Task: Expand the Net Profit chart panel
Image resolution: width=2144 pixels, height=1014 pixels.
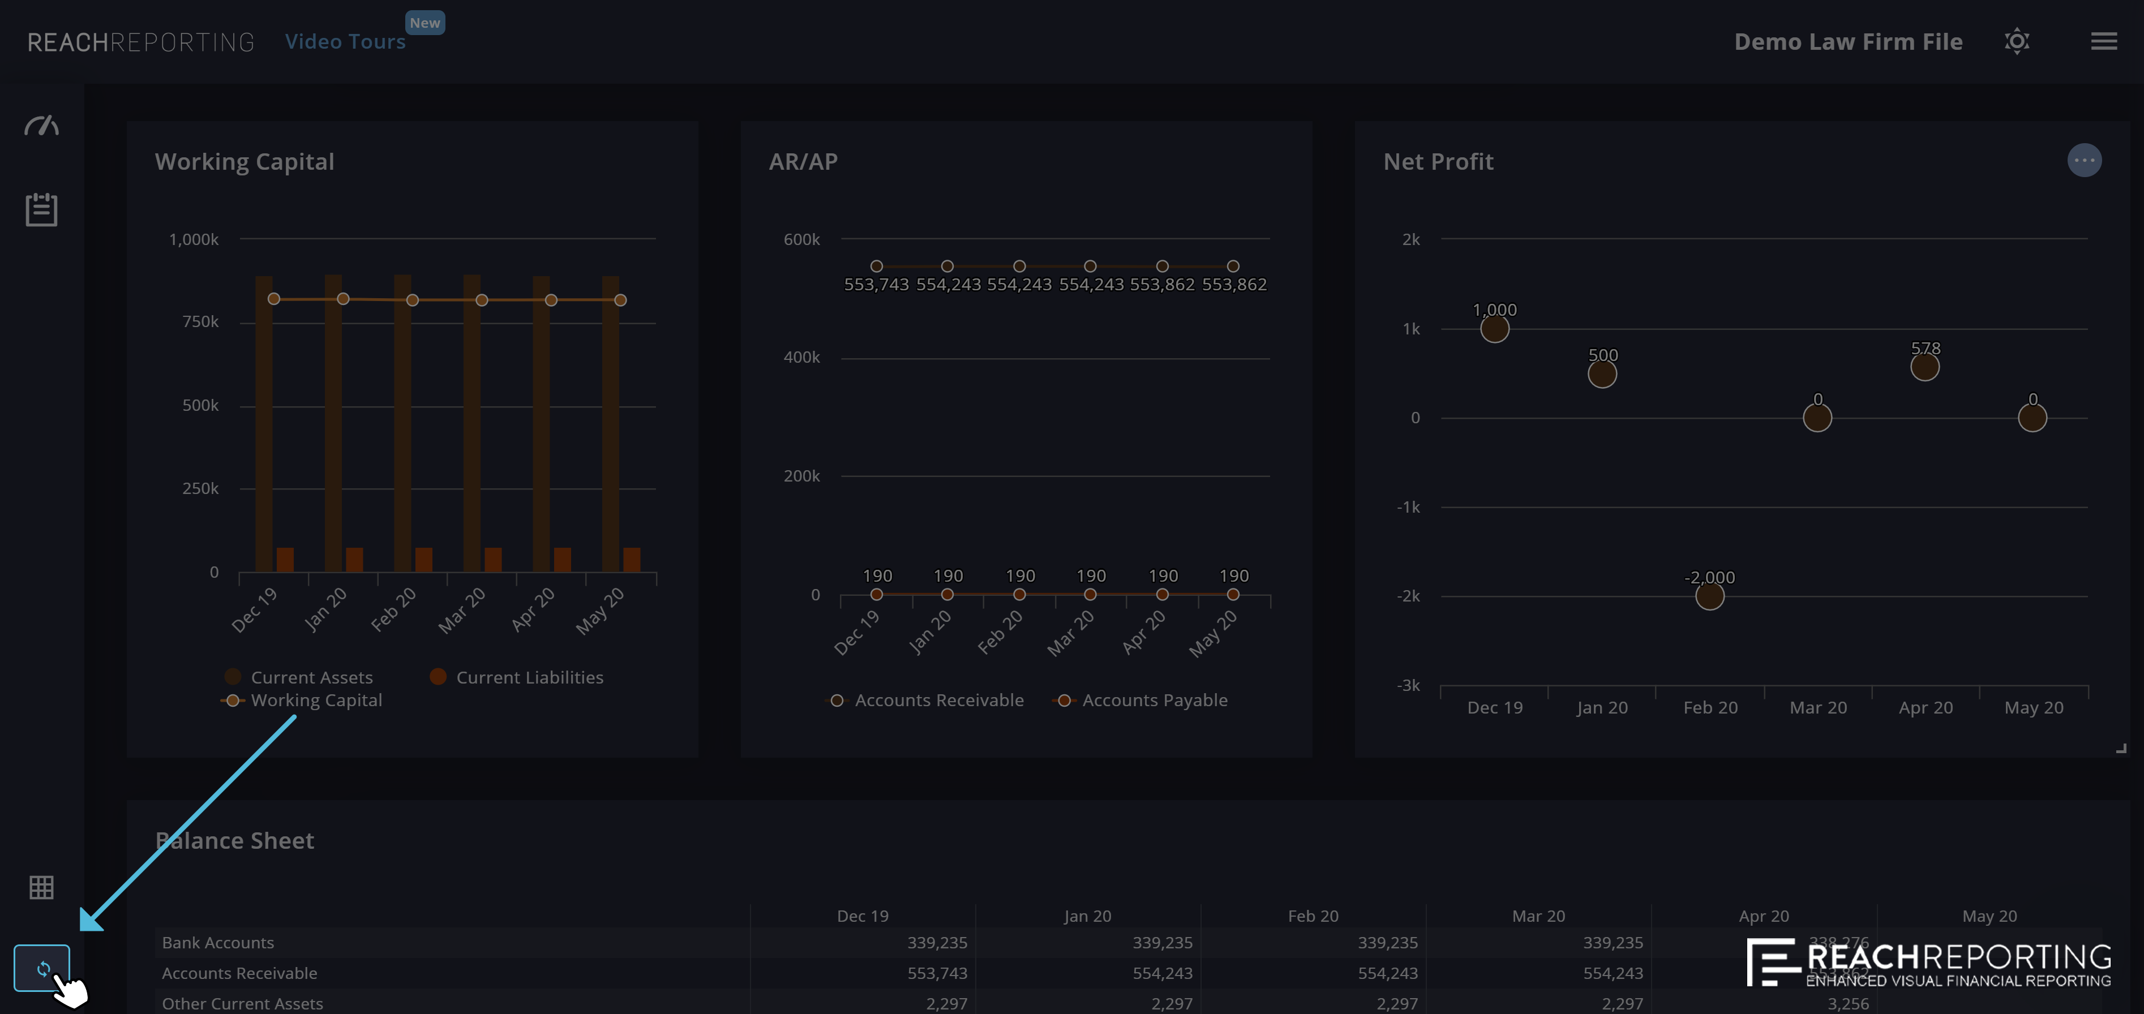Action: pos(2120,746)
